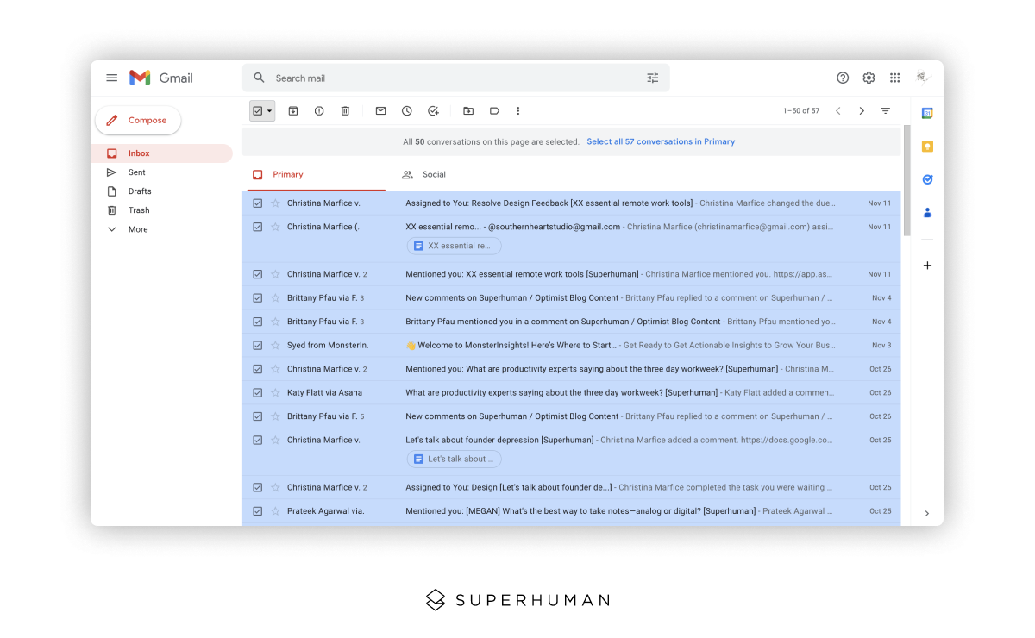Uncheck the Katy Flatt via Asana email

[257, 392]
